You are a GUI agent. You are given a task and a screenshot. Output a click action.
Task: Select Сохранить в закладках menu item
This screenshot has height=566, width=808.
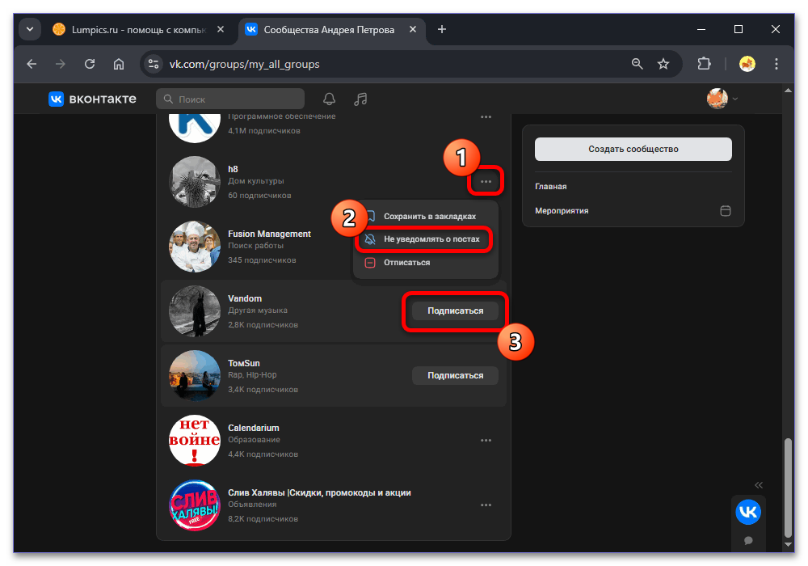(x=426, y=217)
